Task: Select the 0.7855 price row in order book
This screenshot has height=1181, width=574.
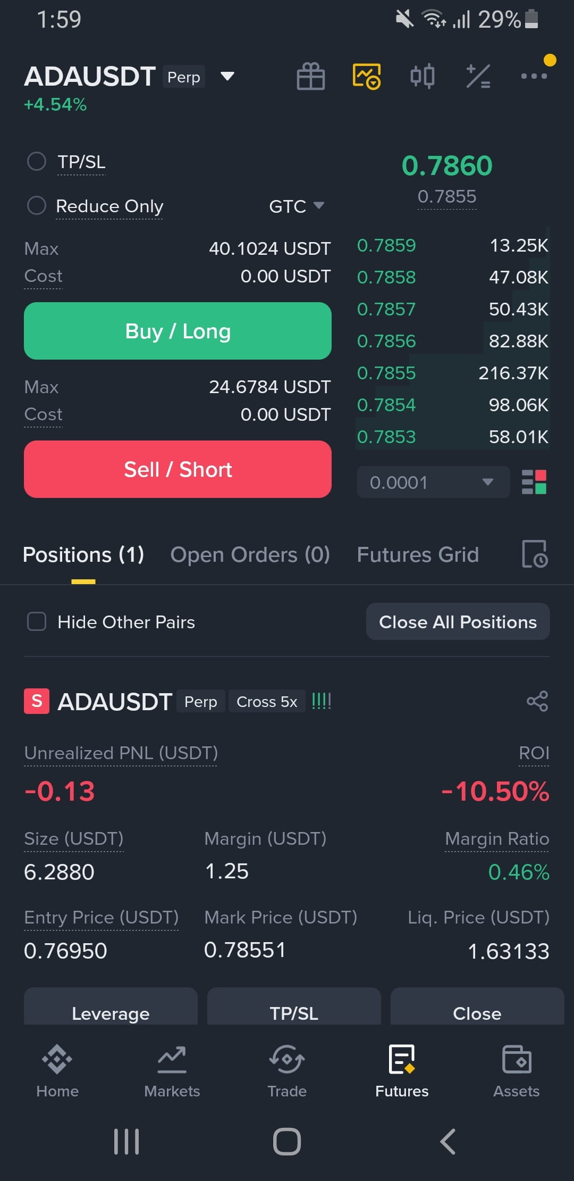Action: (x=452, y=373)
